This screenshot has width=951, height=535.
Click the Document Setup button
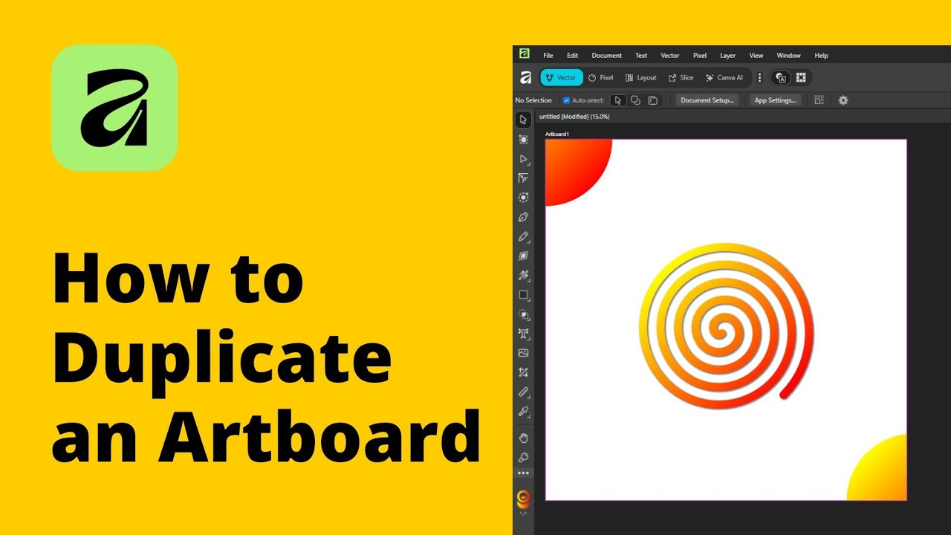(707, 100)
